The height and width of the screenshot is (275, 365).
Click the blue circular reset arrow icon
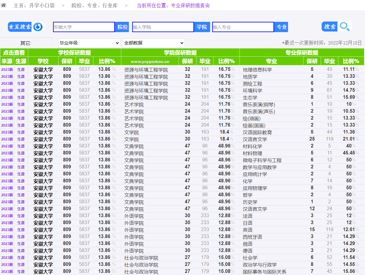point(38,27)
